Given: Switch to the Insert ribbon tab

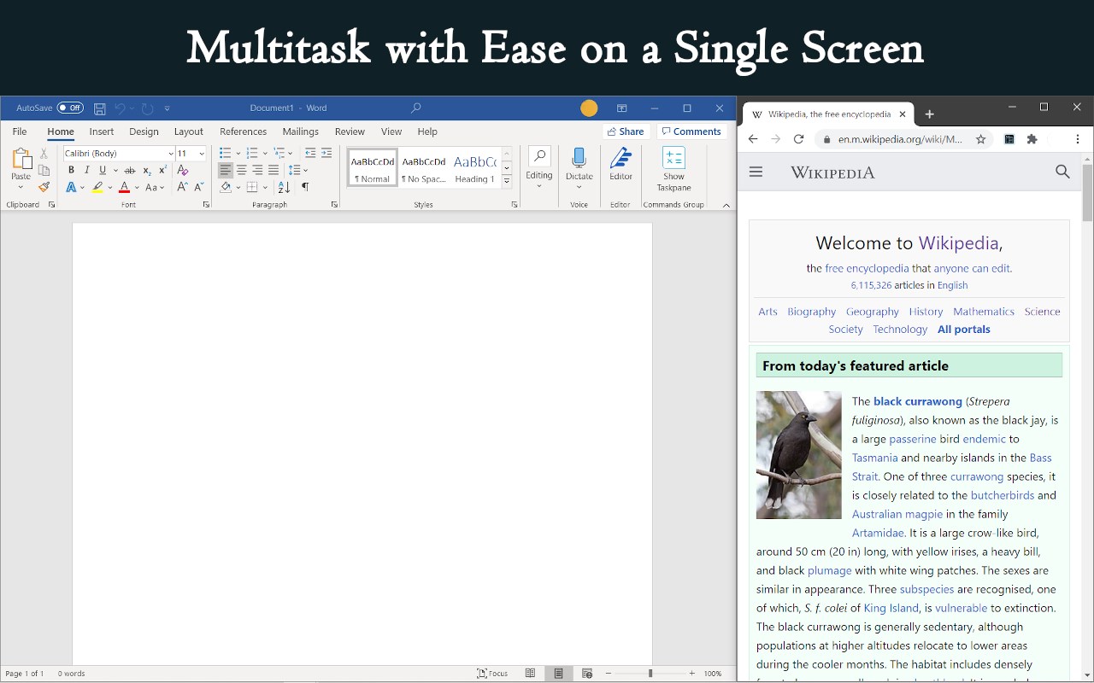Looking at the screenshot, I should [102, 131].
